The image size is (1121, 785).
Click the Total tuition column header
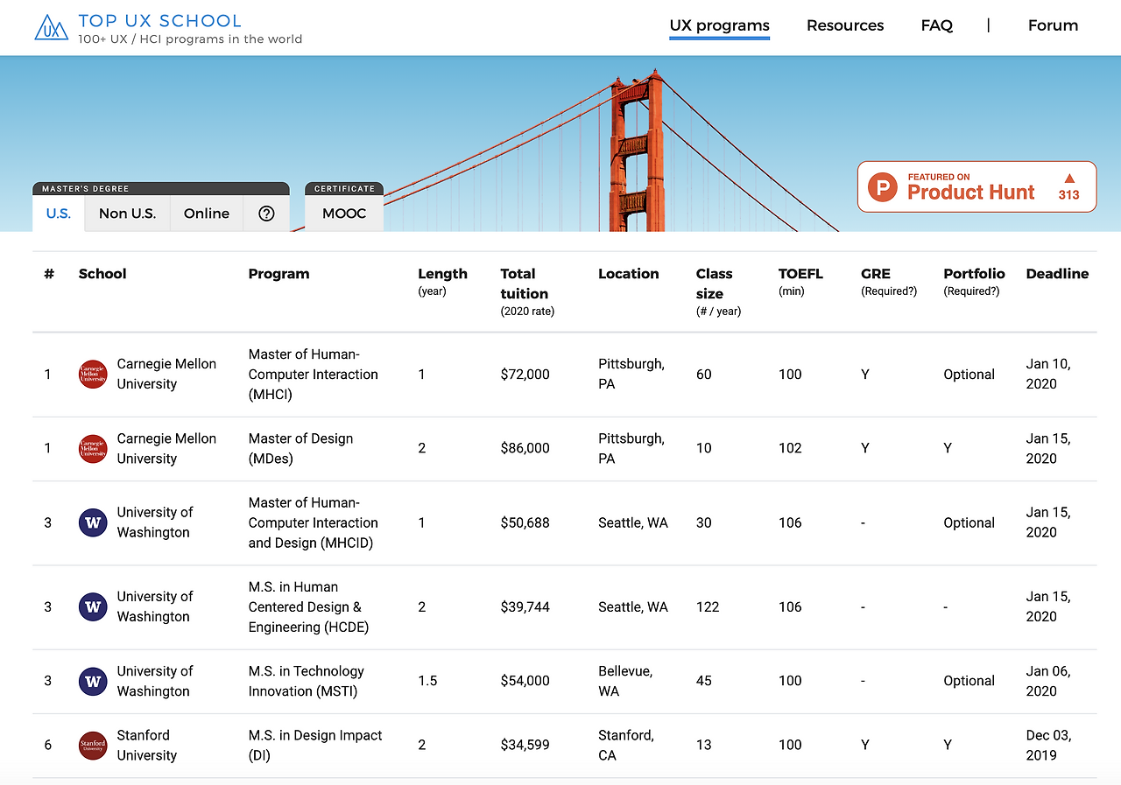(524, 284)
